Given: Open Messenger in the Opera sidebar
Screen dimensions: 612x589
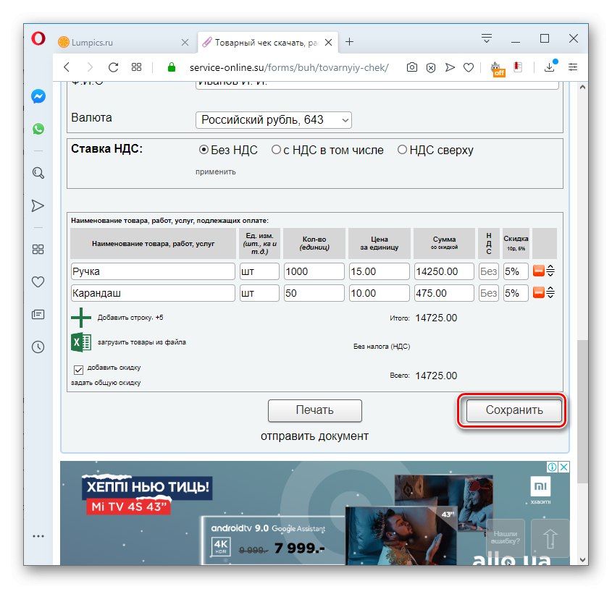Looking at the screenshot, I should (38, 96).
